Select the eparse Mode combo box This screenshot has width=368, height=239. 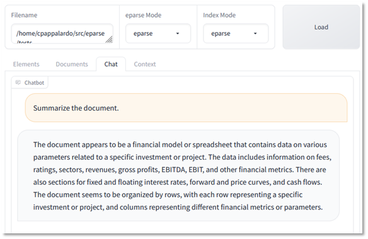(158, 33)
